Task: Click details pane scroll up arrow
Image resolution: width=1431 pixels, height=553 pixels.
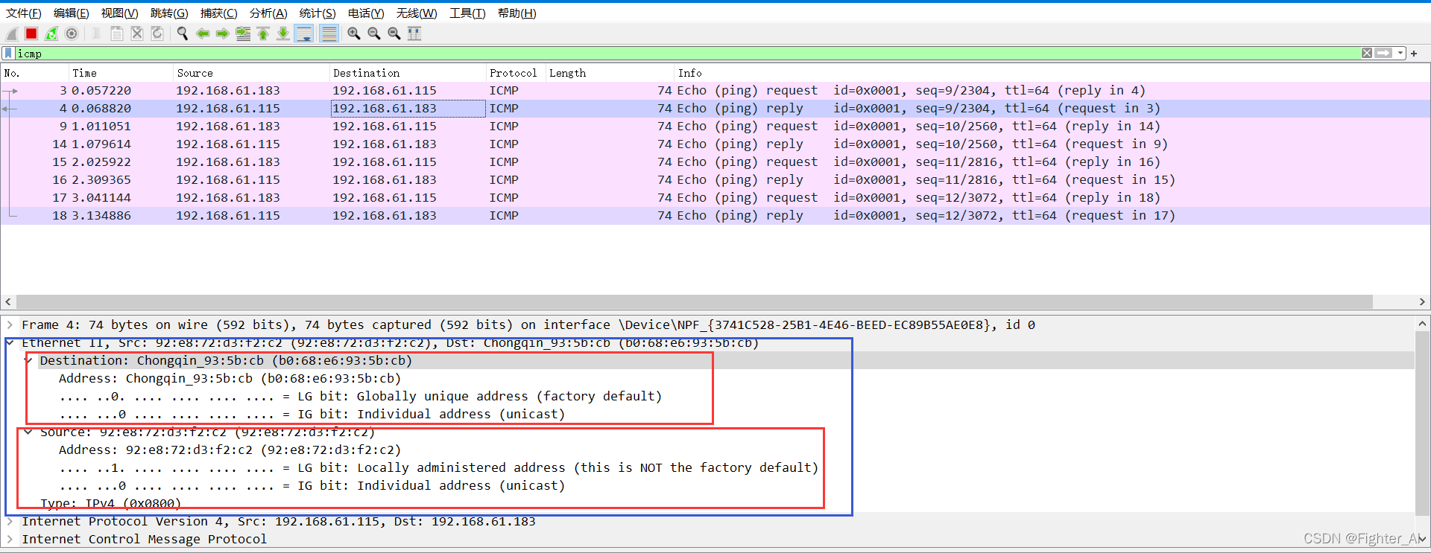Action: [x=1422, y=325]
